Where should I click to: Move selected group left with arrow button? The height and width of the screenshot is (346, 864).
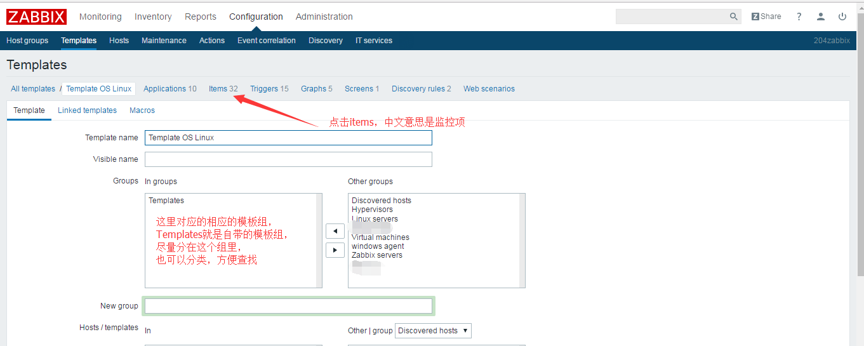point(335,230)
